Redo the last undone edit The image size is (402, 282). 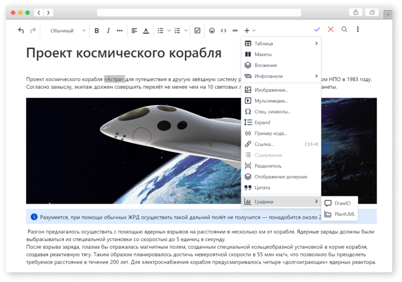pos(33,30)
